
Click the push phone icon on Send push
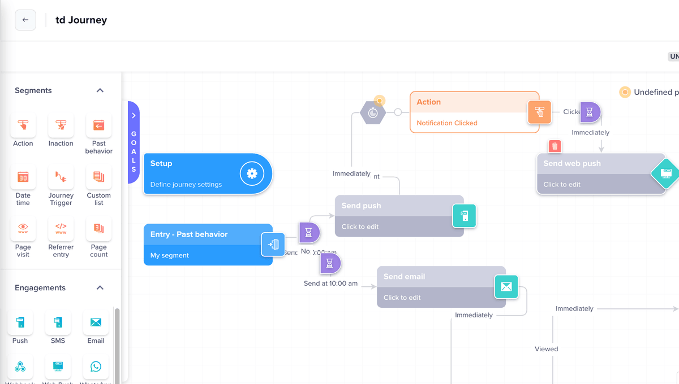[465, 216]
